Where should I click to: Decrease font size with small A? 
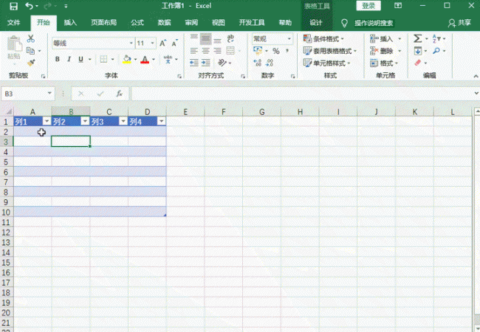coord(174,44)
